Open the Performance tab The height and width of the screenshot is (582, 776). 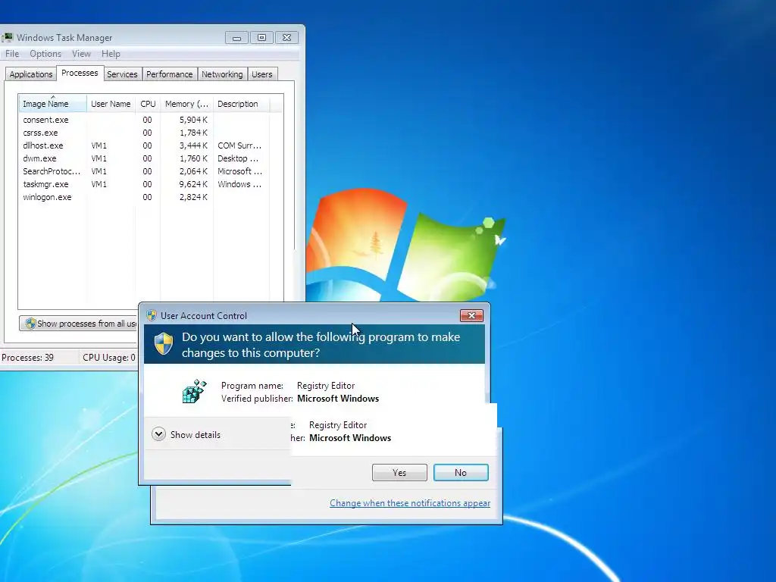(x=169, y=74)
